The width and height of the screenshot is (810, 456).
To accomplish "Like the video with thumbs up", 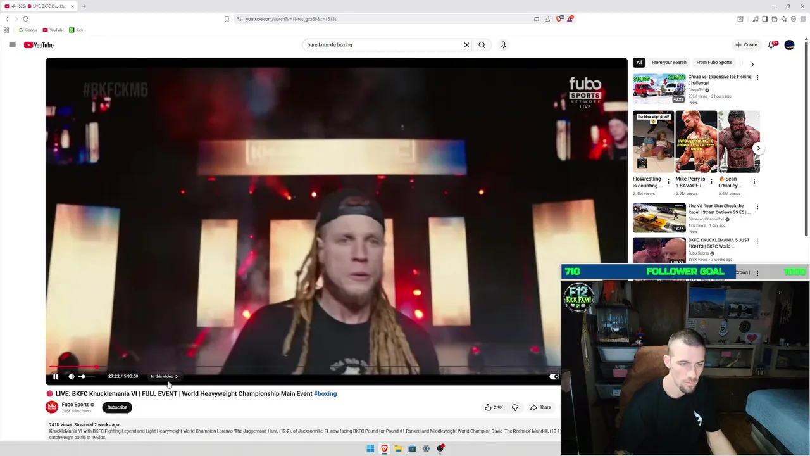I will [494, 407].
